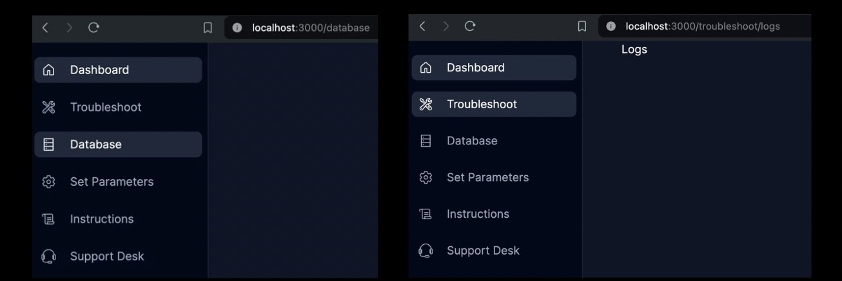The height and width of the screenshot is (281, 842).
Task: Click the Set Parameters gear icon in the troubleshoot/logs window
Action: [426, 177]
